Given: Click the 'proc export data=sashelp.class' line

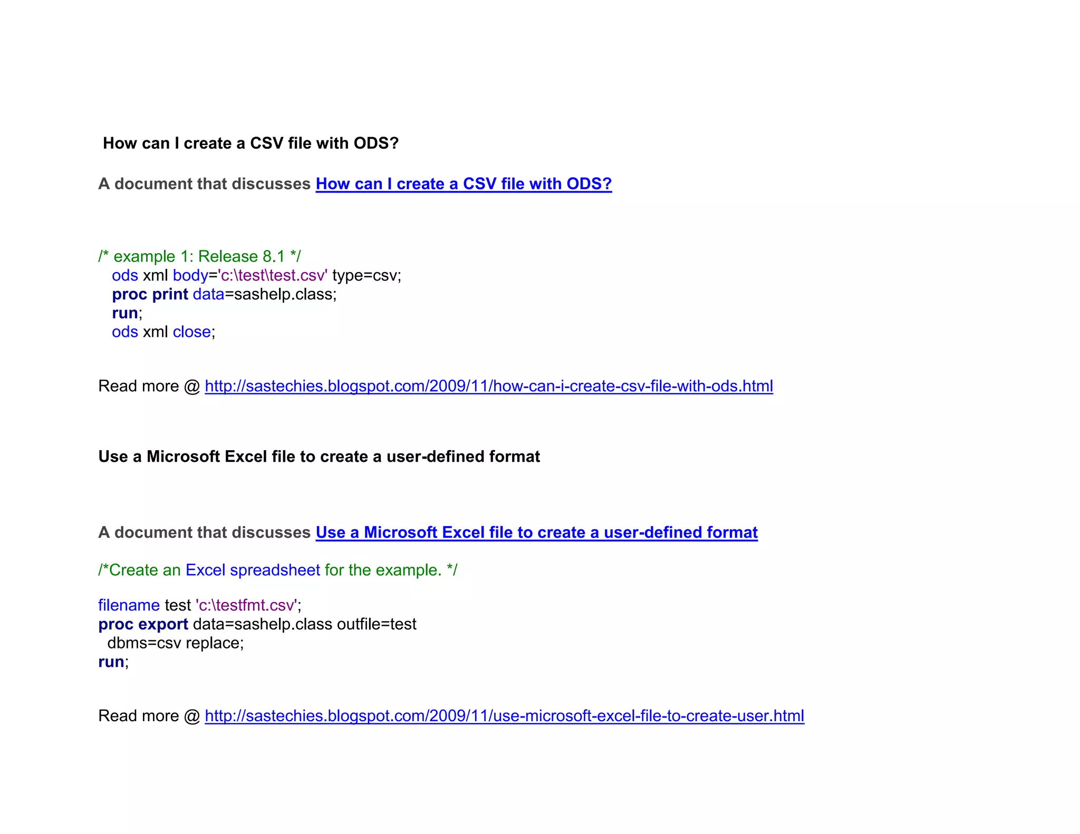Looking at the screenshot, I should coord(257,624).
